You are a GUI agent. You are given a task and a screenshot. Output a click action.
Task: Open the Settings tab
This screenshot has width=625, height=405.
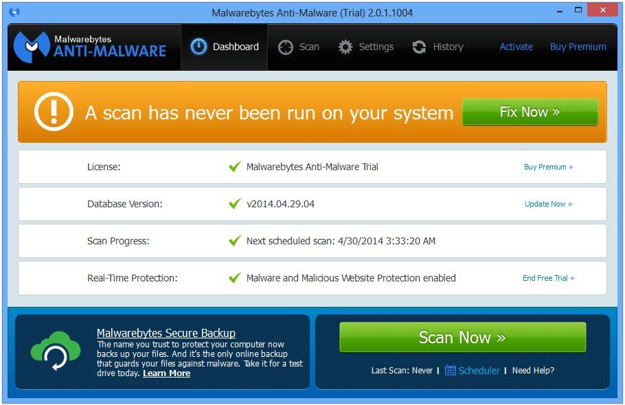pos(365,47)
